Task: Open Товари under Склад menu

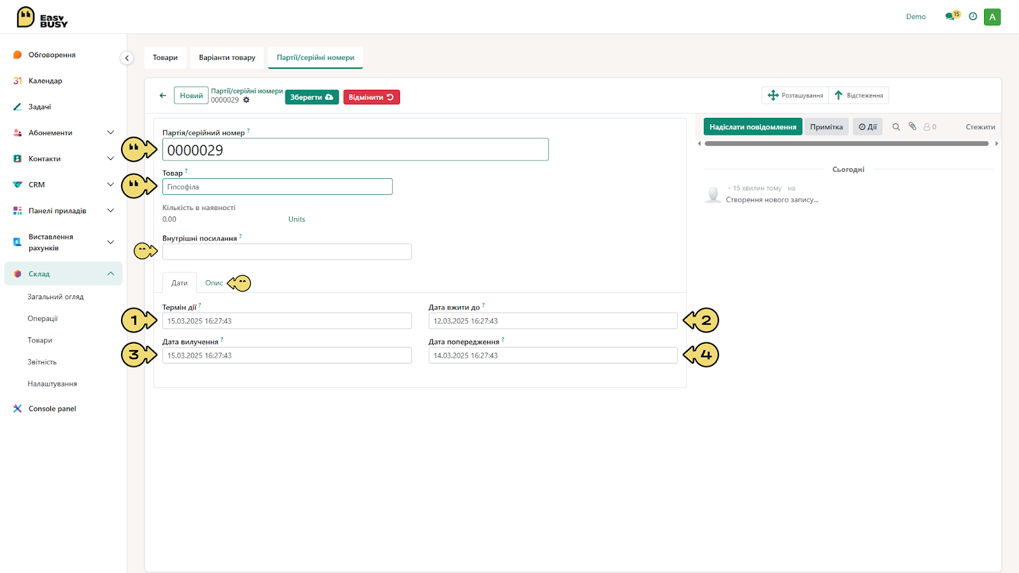Action: coord(39,340)
